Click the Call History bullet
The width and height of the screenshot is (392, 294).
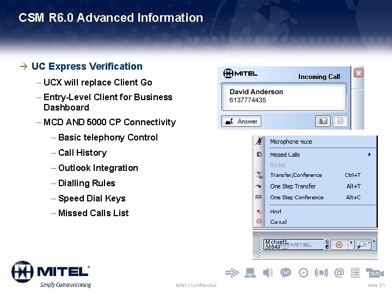tap(83, 152)
